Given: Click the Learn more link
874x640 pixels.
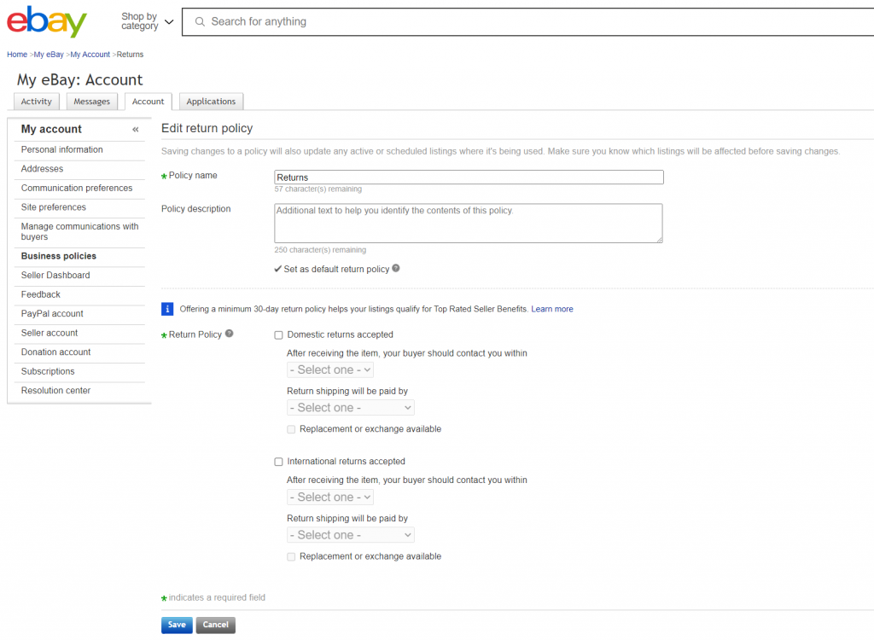Looking at the screenshot, I should tap(552, 309).
